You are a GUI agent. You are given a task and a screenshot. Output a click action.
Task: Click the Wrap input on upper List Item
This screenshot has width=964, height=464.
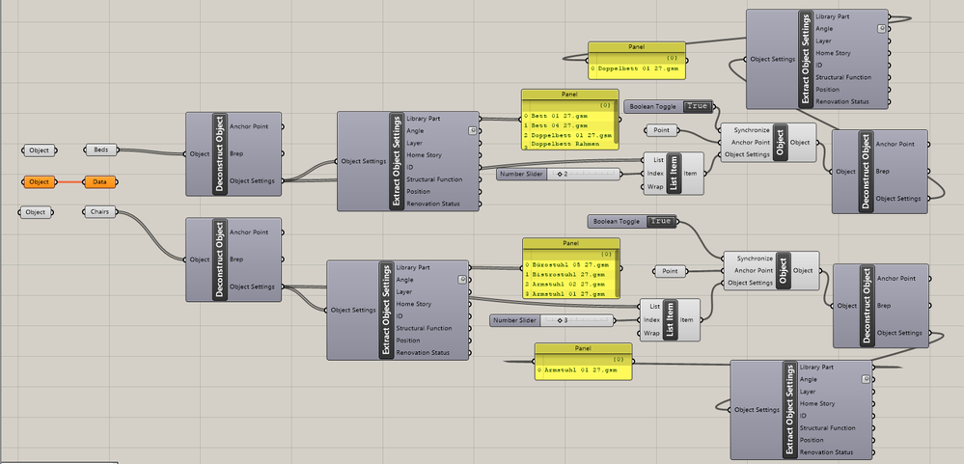pos(655,186)
